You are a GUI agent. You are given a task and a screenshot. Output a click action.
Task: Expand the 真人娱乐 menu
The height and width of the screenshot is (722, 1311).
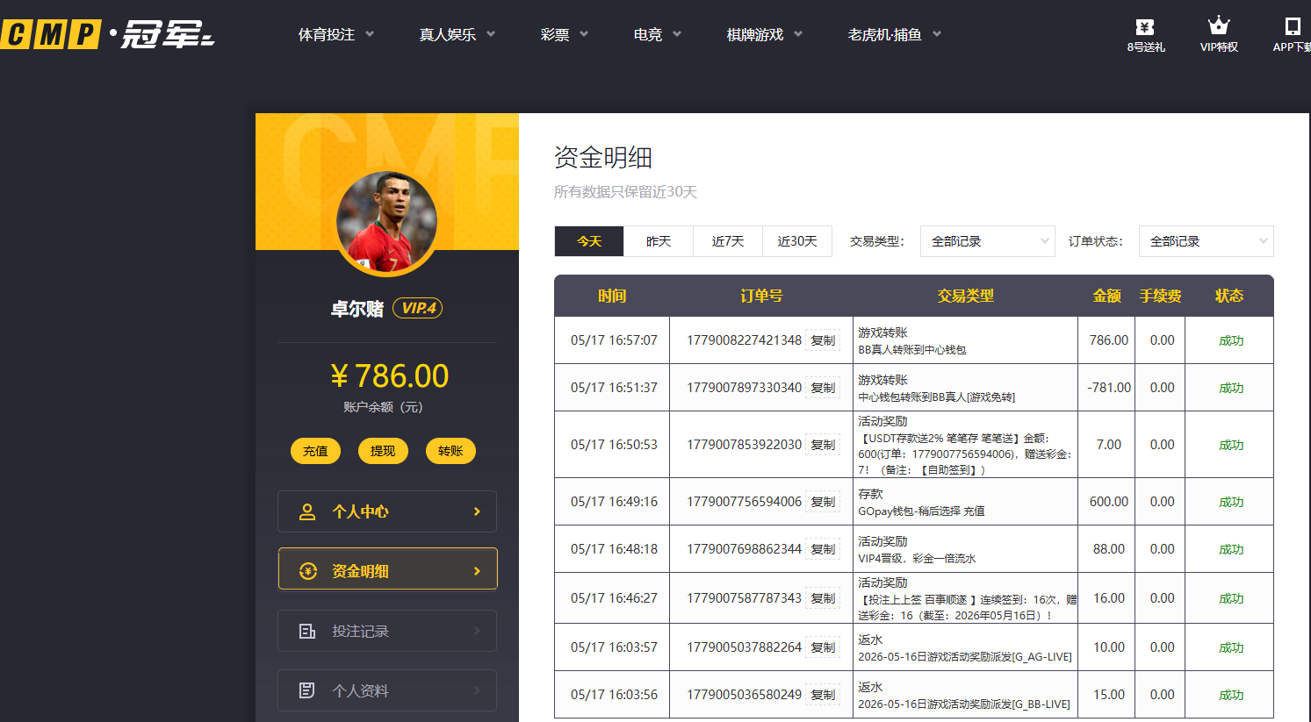pos(457,34)
